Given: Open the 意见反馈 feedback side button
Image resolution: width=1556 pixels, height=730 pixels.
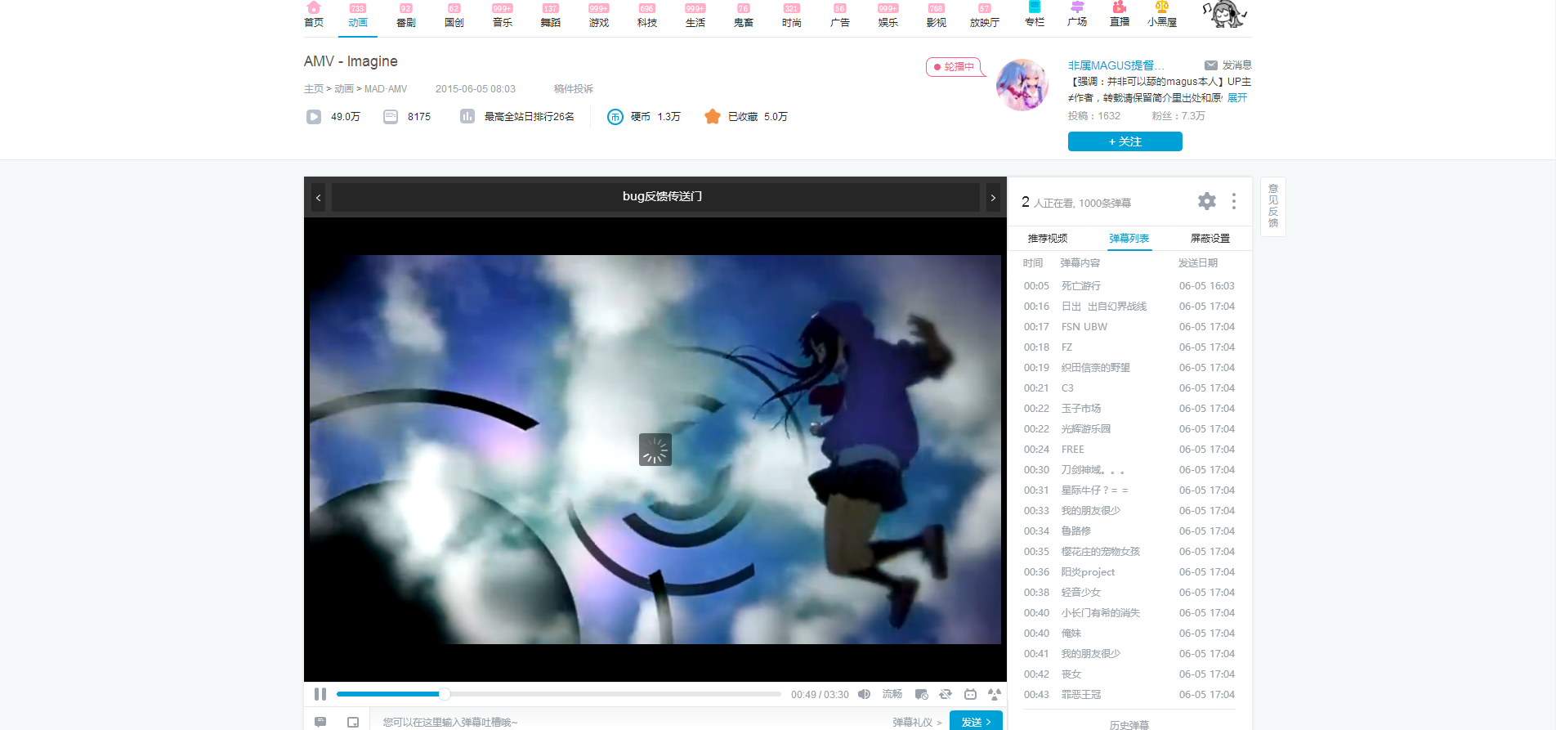Looking at the screenshot, I should pyautogui.click(x=1273, y=206).
